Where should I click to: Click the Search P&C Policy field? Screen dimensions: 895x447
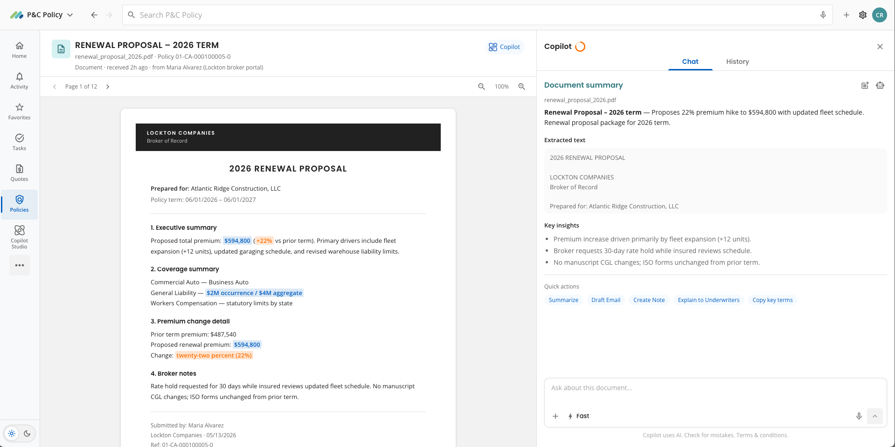tap(477, 15)
